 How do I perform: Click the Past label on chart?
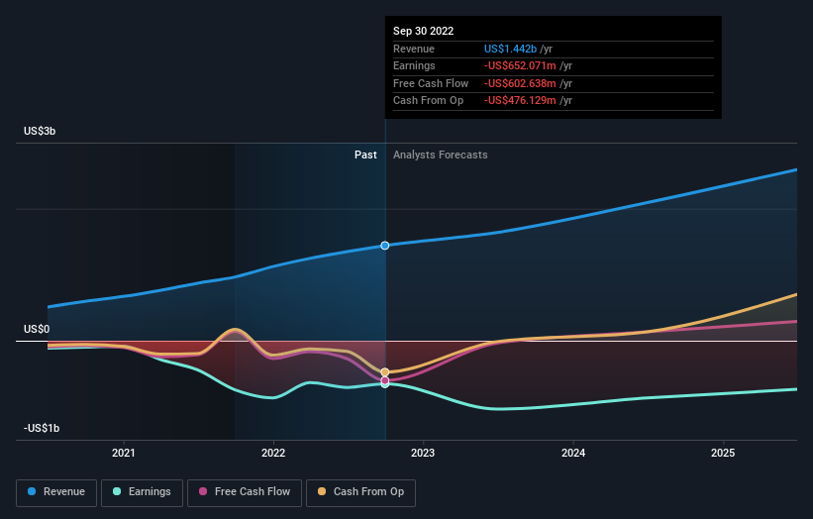(365, 156)
